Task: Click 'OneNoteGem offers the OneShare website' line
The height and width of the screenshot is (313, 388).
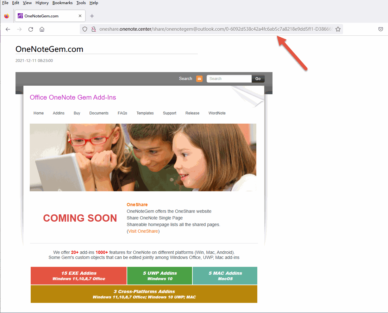Action: 169,211
